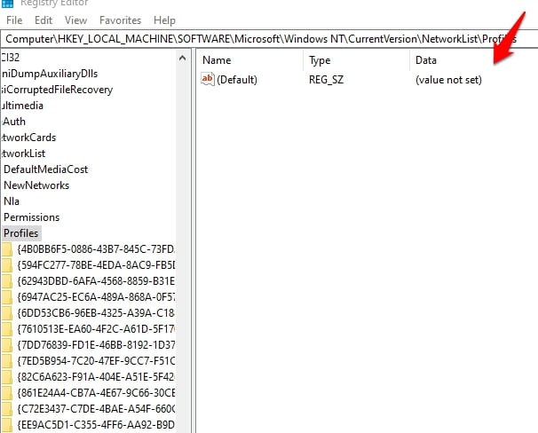Select profile {7610513E-EA60-4F2C key

(x=96, y=329)
